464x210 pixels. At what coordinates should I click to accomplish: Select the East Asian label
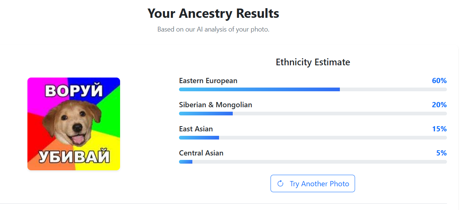click(x=196, y=129)
